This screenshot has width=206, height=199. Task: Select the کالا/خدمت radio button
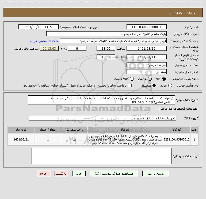point(132,79)
